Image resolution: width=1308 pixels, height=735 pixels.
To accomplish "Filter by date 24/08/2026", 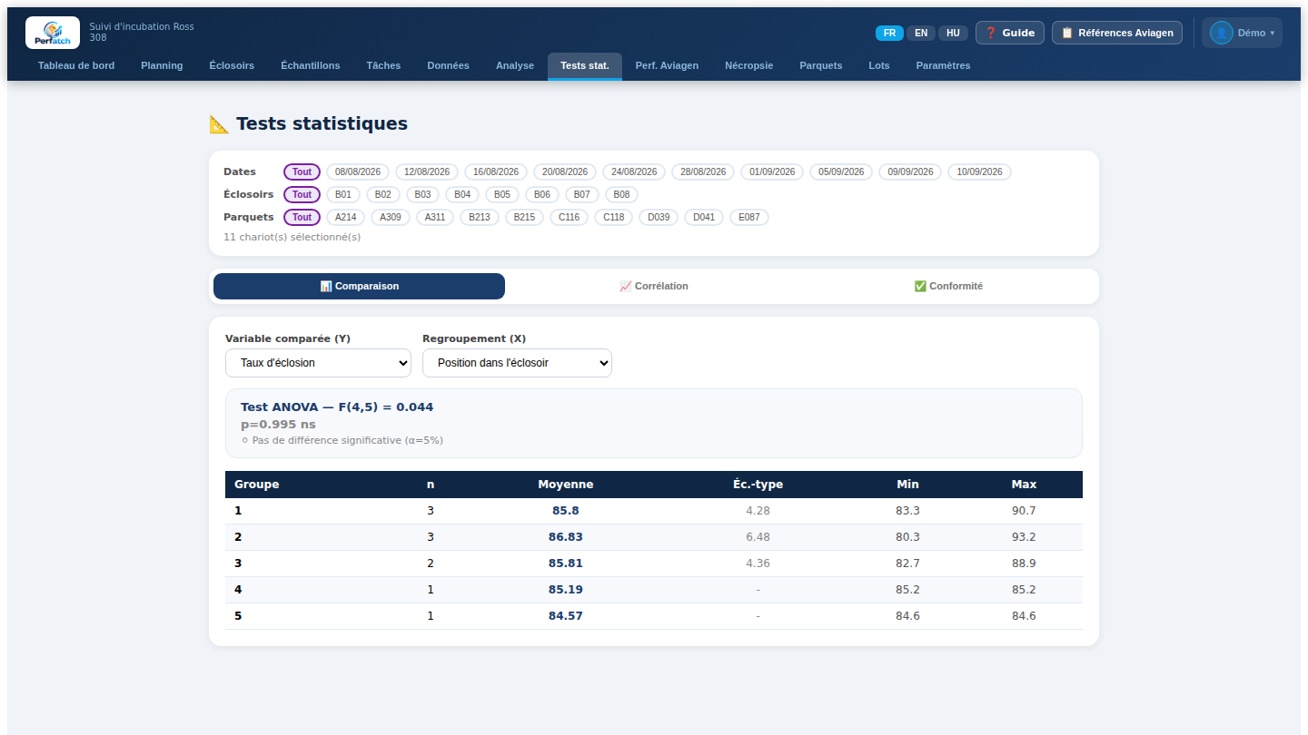I will (x=634, y=171).
